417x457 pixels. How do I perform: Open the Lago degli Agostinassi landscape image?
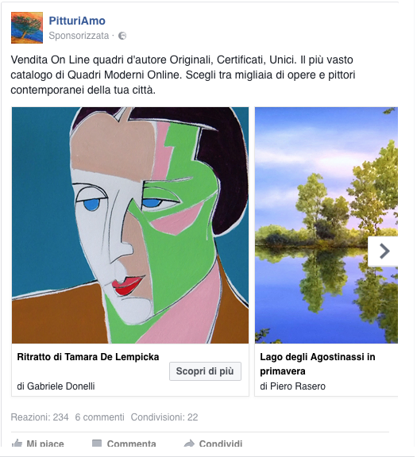pos(326,225)
